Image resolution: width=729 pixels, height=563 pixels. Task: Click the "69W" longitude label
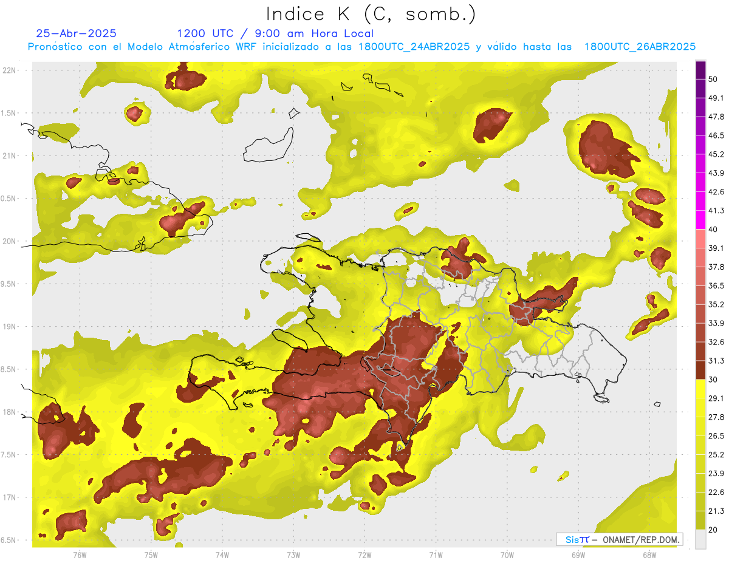[x=578, y=555]
